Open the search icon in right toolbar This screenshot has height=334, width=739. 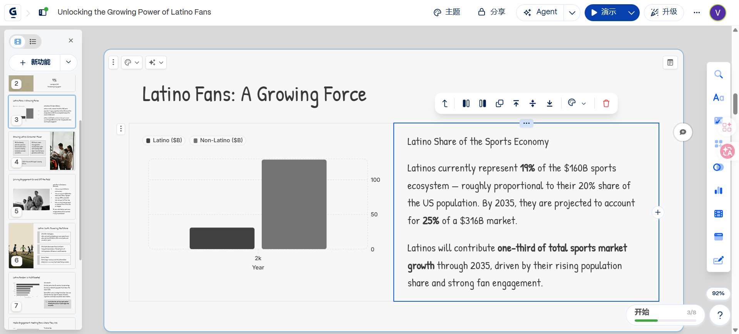[x=718, y=74]
